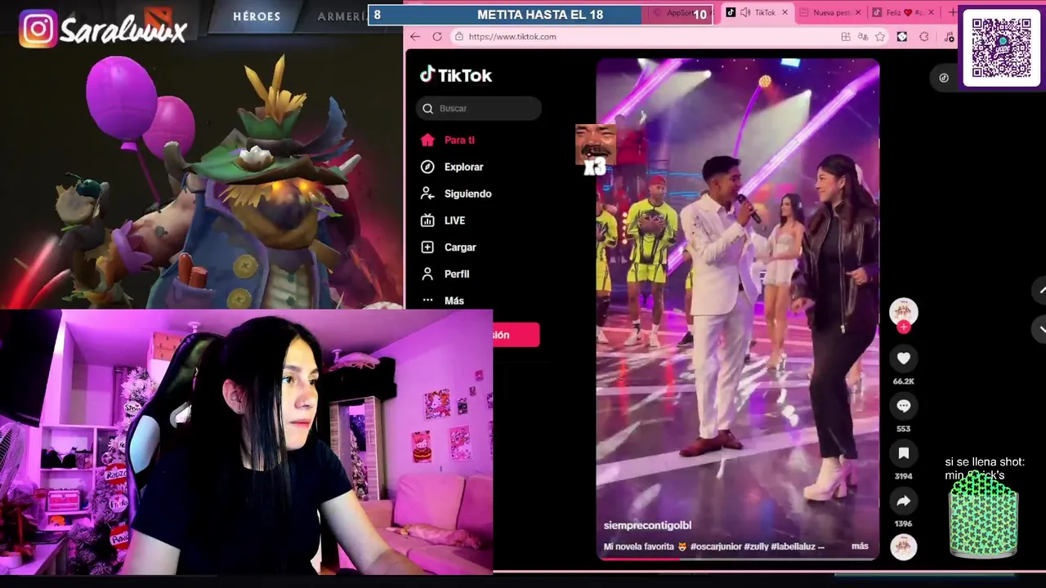Mute audio on the TikTok tab

click(x=745, y=12)
